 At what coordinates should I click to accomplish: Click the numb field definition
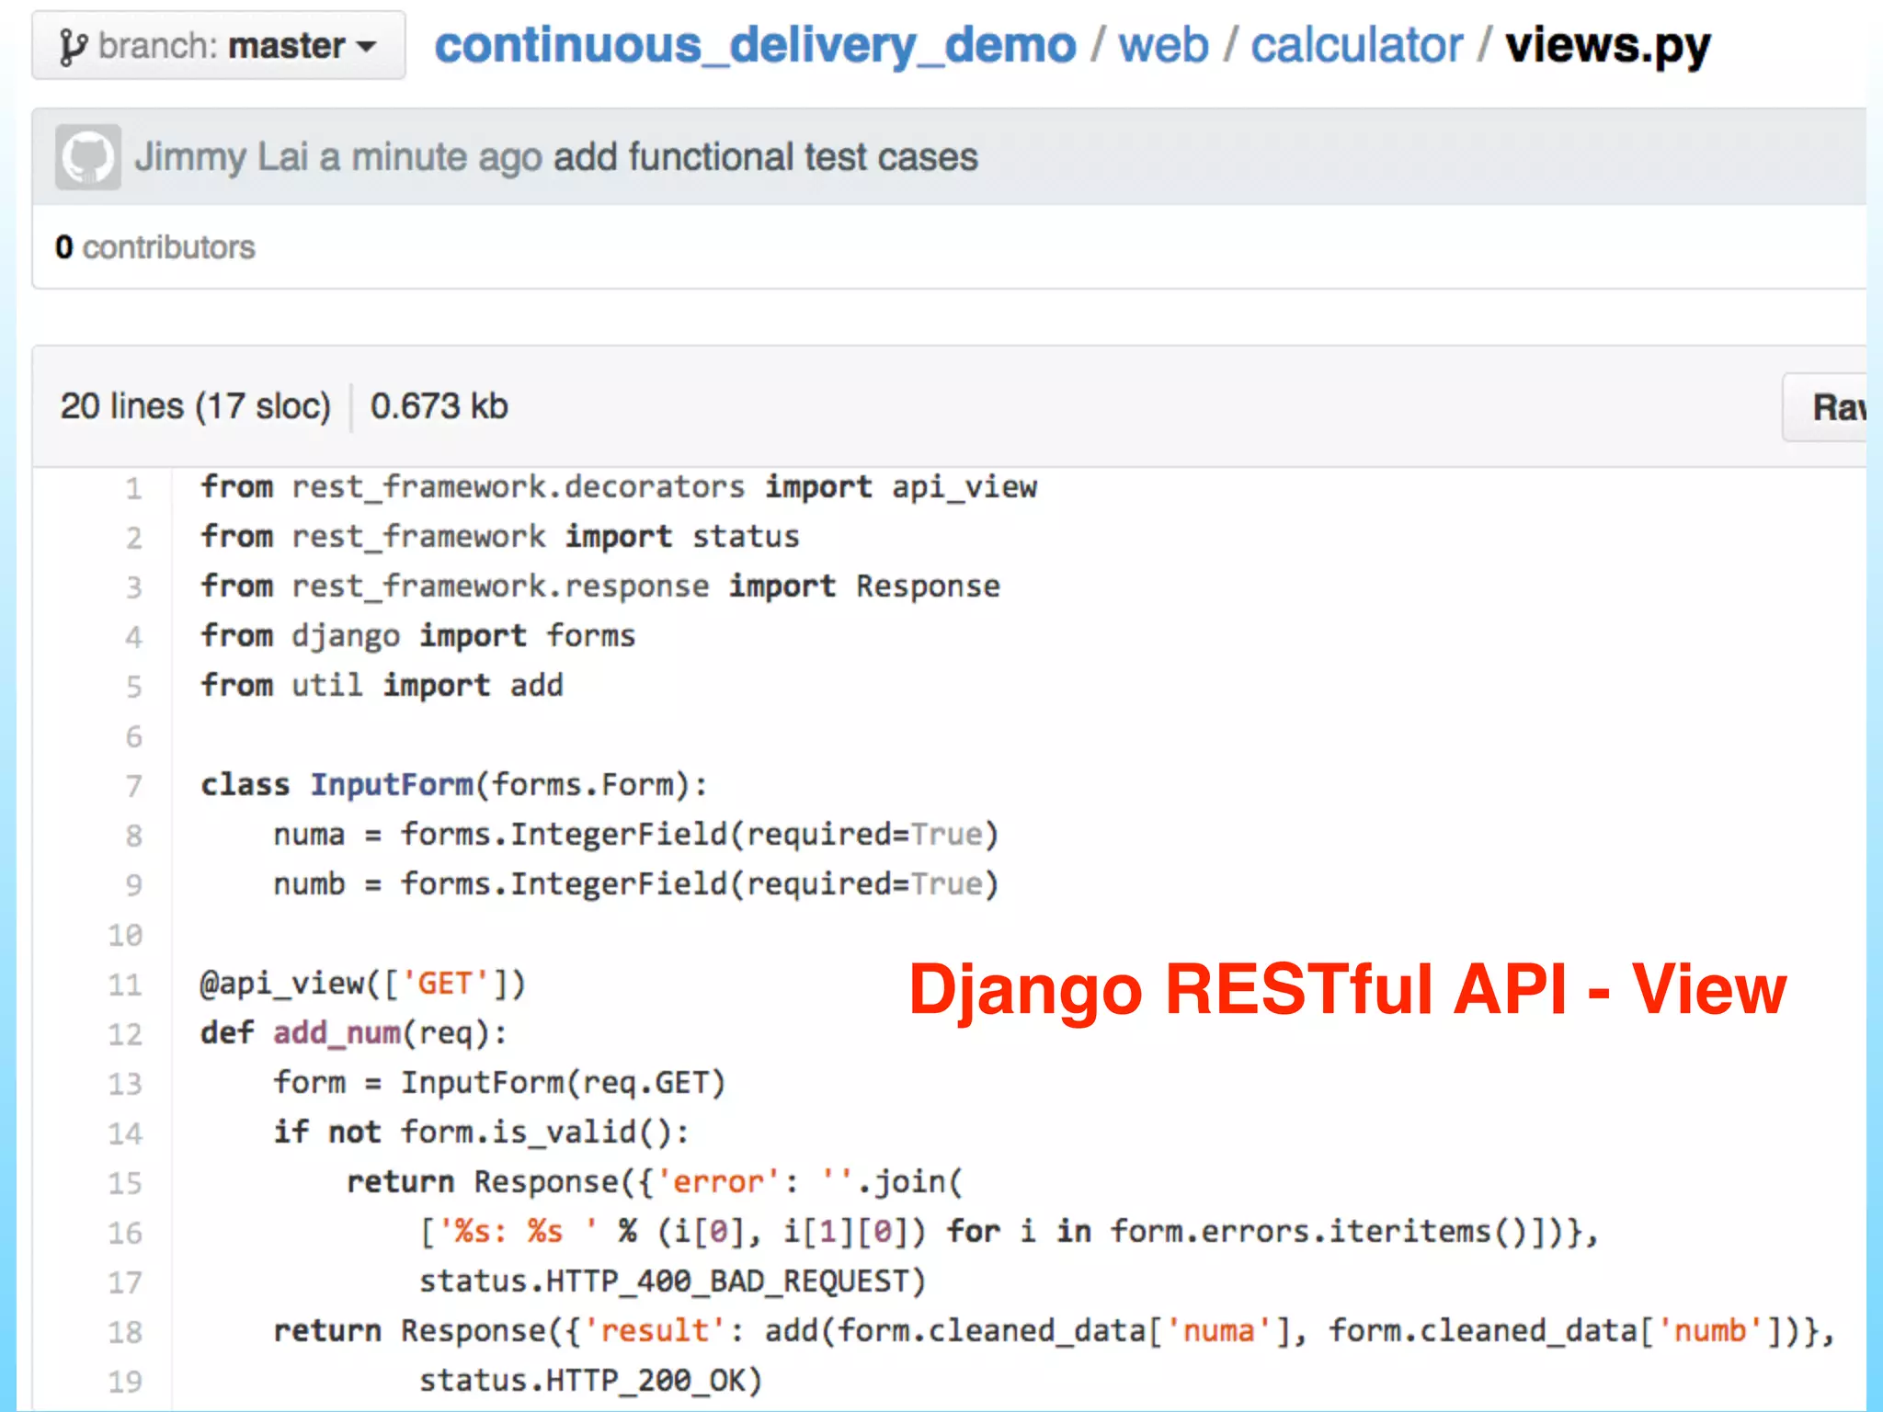pos(636,884)
